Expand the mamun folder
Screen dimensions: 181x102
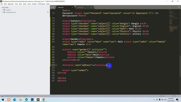pyautogui.click(x=2, y=10)
